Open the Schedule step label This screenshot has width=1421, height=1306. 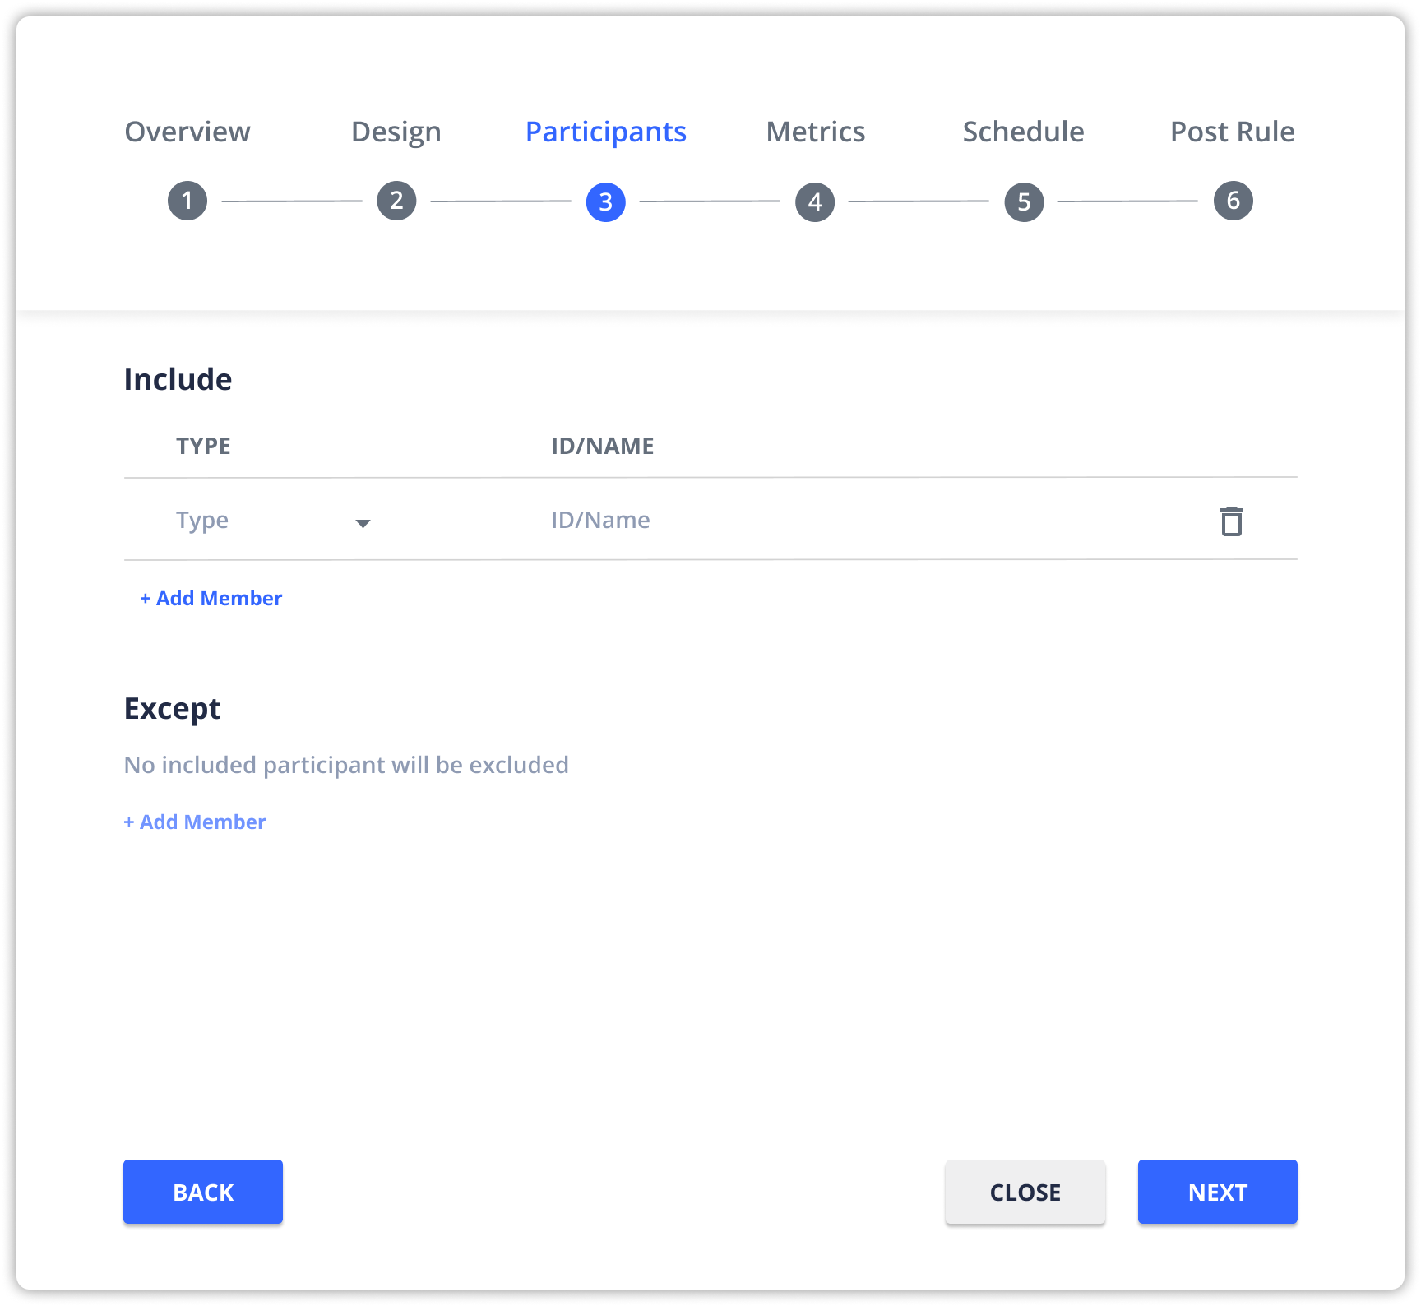tap(1024, 132)
